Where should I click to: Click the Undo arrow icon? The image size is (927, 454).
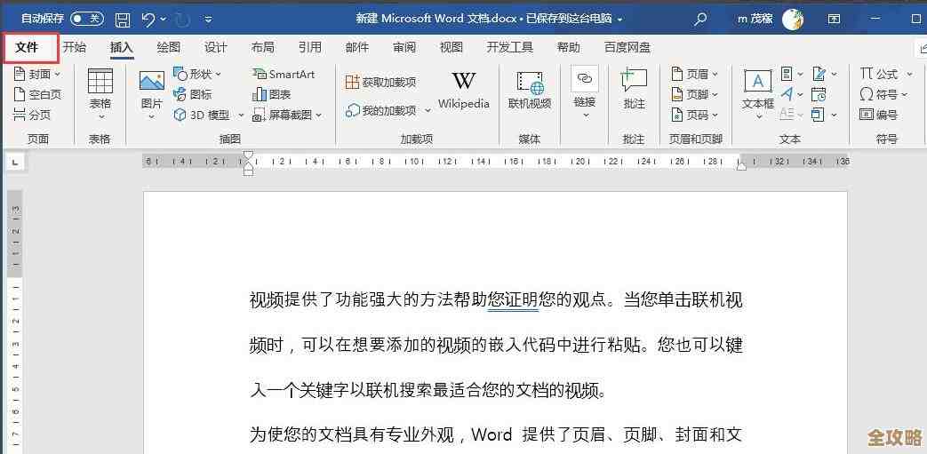pos(149,20)
